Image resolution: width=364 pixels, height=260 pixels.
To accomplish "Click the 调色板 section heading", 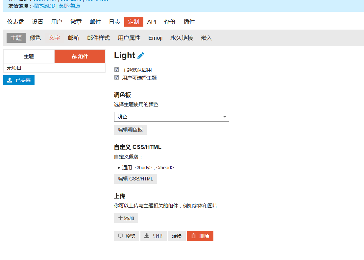I will point(122,95).
